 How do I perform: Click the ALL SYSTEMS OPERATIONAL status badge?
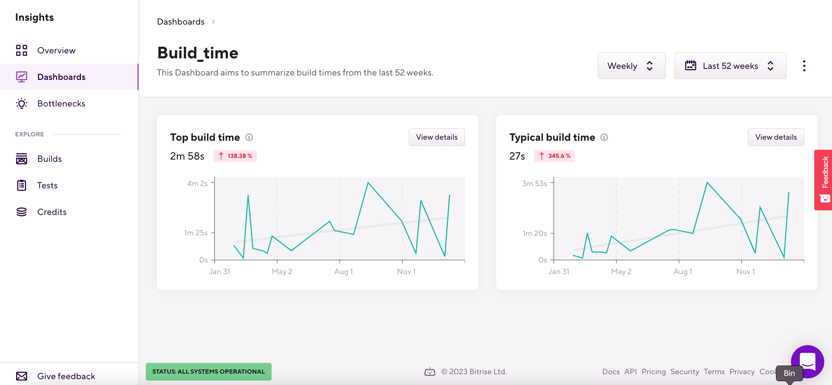tap(208, 371)
